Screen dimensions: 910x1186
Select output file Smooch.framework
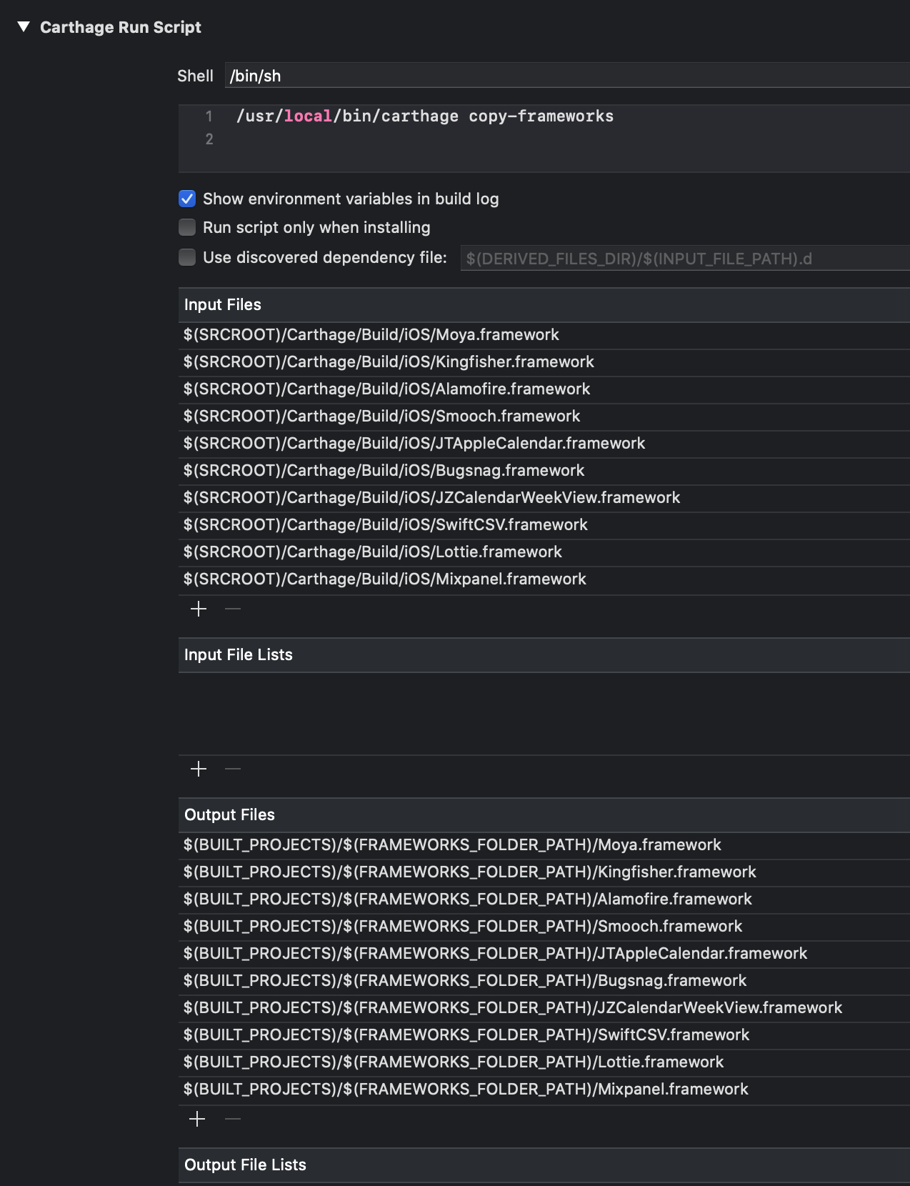[x=544, y=927]
